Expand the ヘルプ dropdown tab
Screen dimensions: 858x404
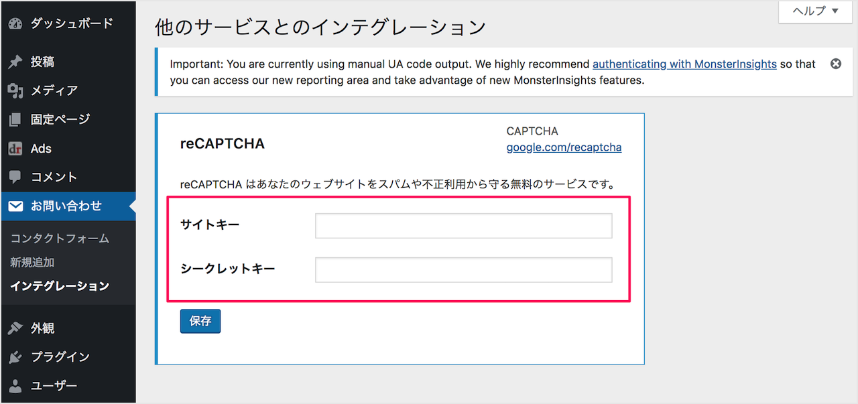815,11
